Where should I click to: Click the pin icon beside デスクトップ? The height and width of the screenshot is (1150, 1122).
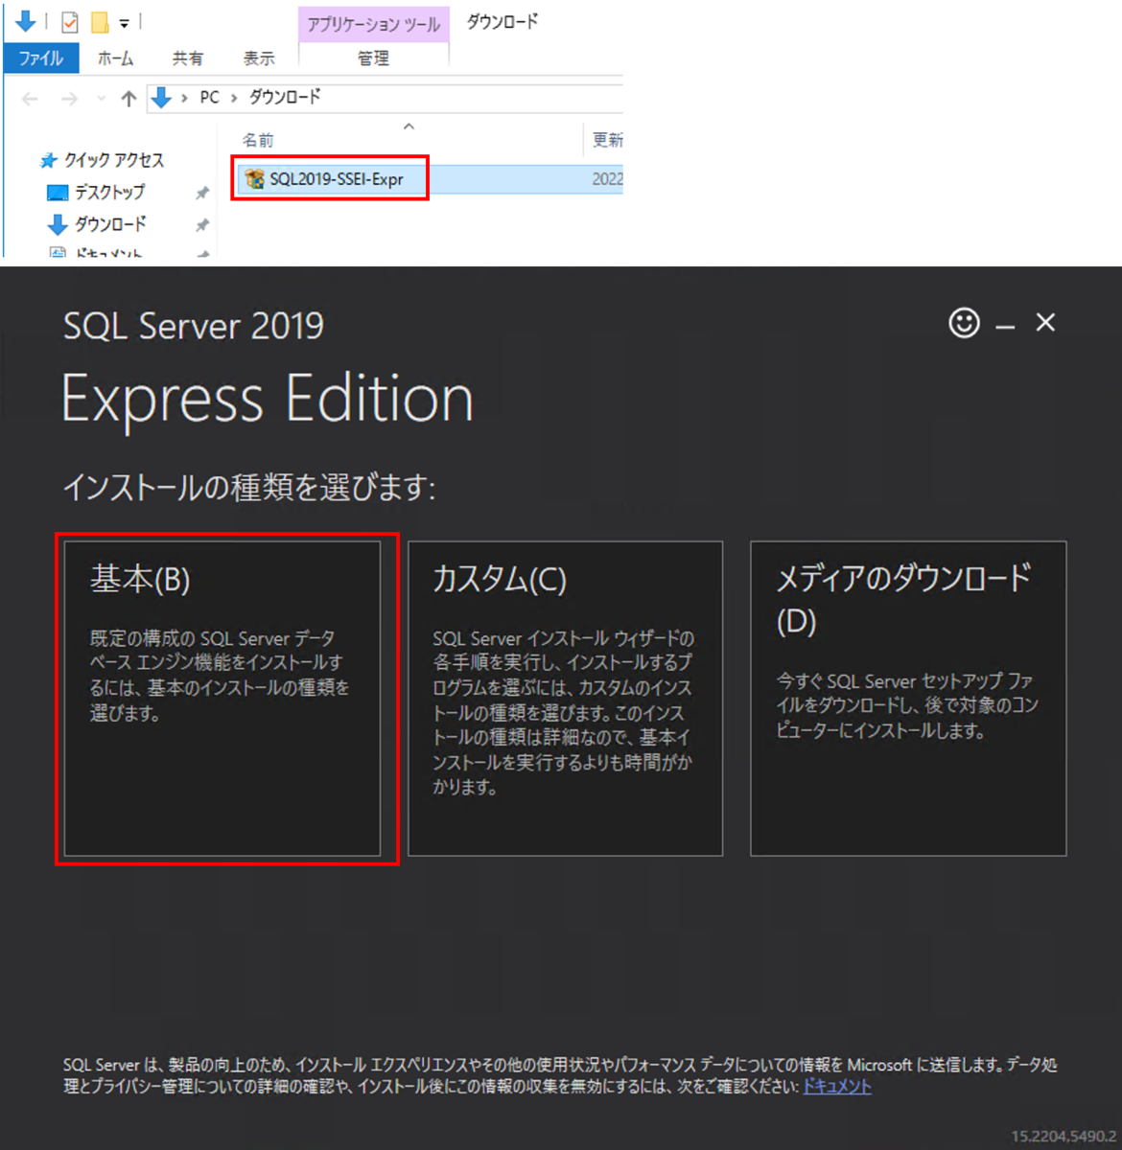click(202, 194)
